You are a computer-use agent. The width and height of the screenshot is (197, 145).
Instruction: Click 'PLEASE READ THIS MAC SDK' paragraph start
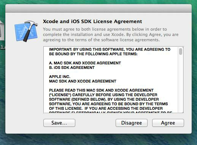pos(101,90)
